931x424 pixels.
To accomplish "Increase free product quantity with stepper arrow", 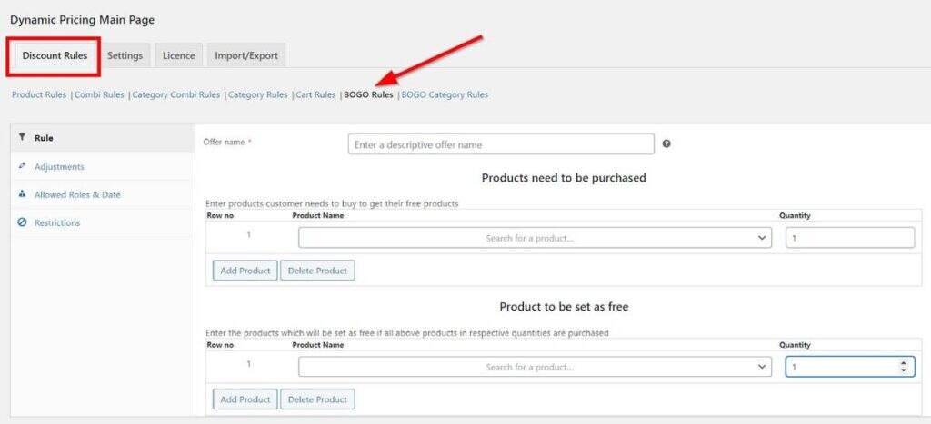I will pyautogui.click(x=902, y=363).
